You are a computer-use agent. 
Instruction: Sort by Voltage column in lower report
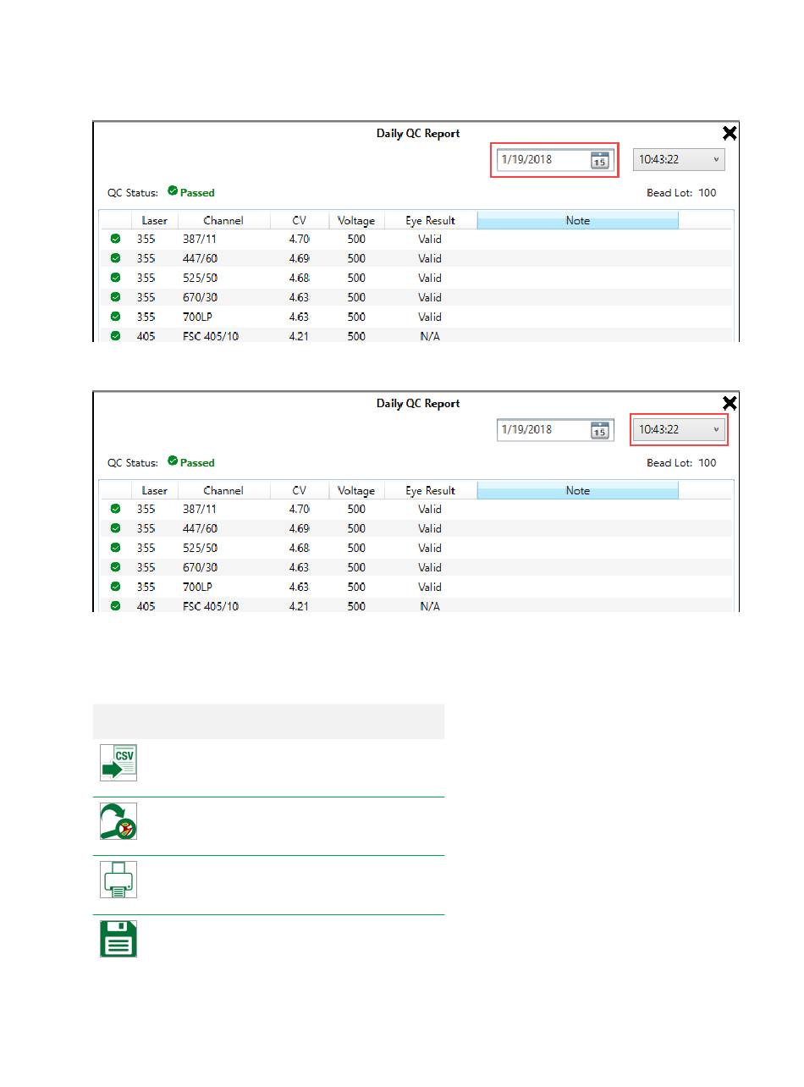pos(356,490)
